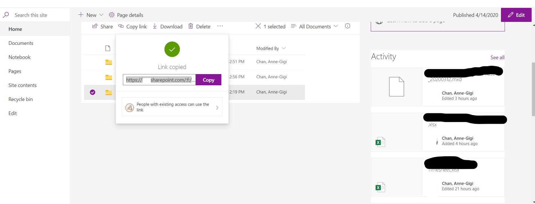535x204 pixels.
Task: Open the All Documents view dropdown
Action: [314, 26]
